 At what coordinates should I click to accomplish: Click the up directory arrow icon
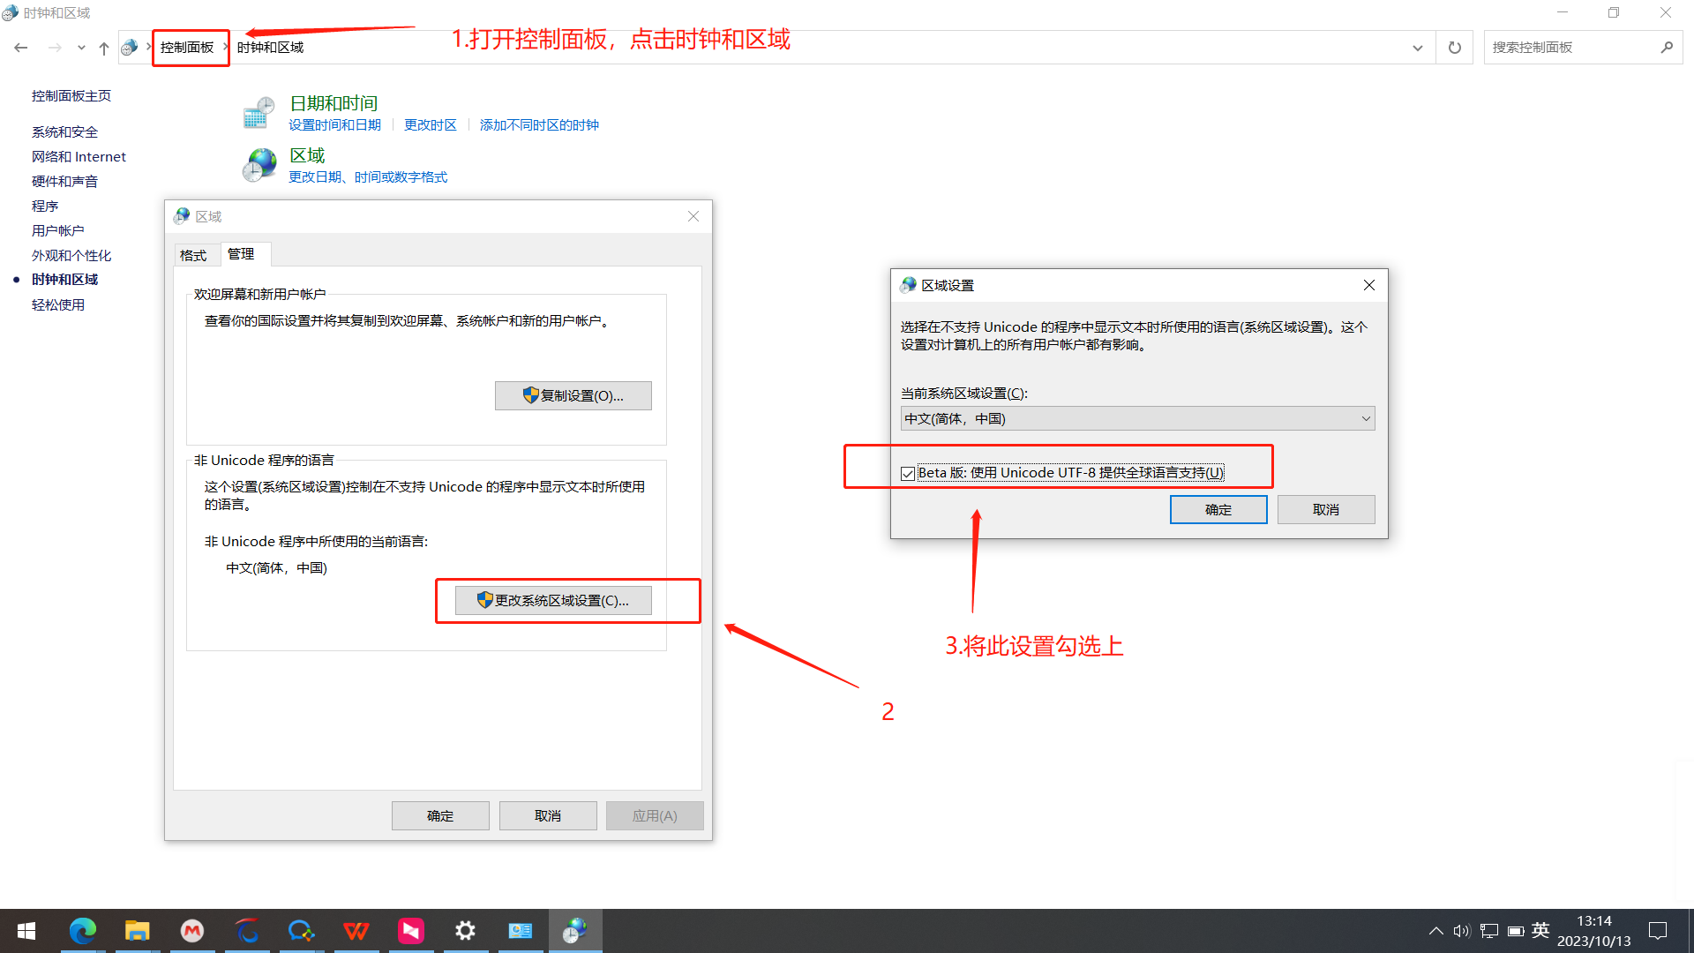104,48
